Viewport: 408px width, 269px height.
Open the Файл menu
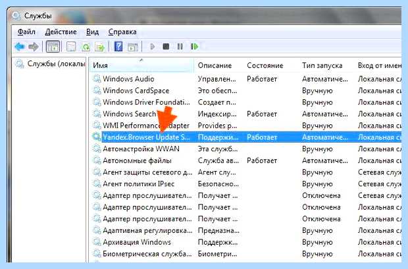coord(26,32)
